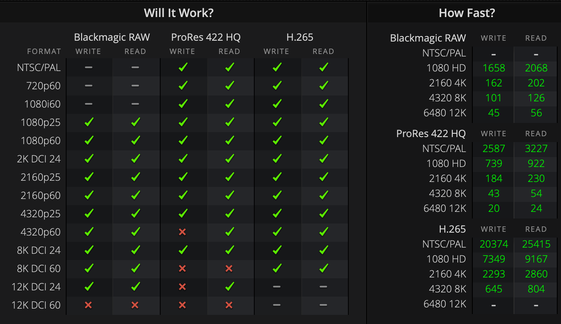Image resolution: width=561 pixels, height=324 pixels.
Task: Click the FORMAT column header
Action: tap(44, 52)
